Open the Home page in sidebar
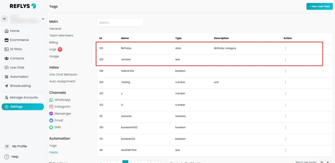 [x=15, y=31]
